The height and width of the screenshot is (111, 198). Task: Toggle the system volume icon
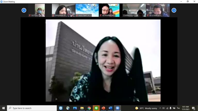pyautogui.click(x=163, y=108)
